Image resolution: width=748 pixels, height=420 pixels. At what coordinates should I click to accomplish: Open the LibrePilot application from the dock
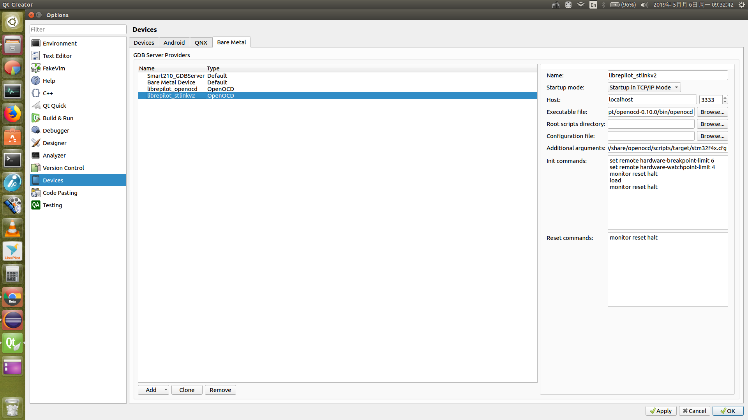[12, 251]
